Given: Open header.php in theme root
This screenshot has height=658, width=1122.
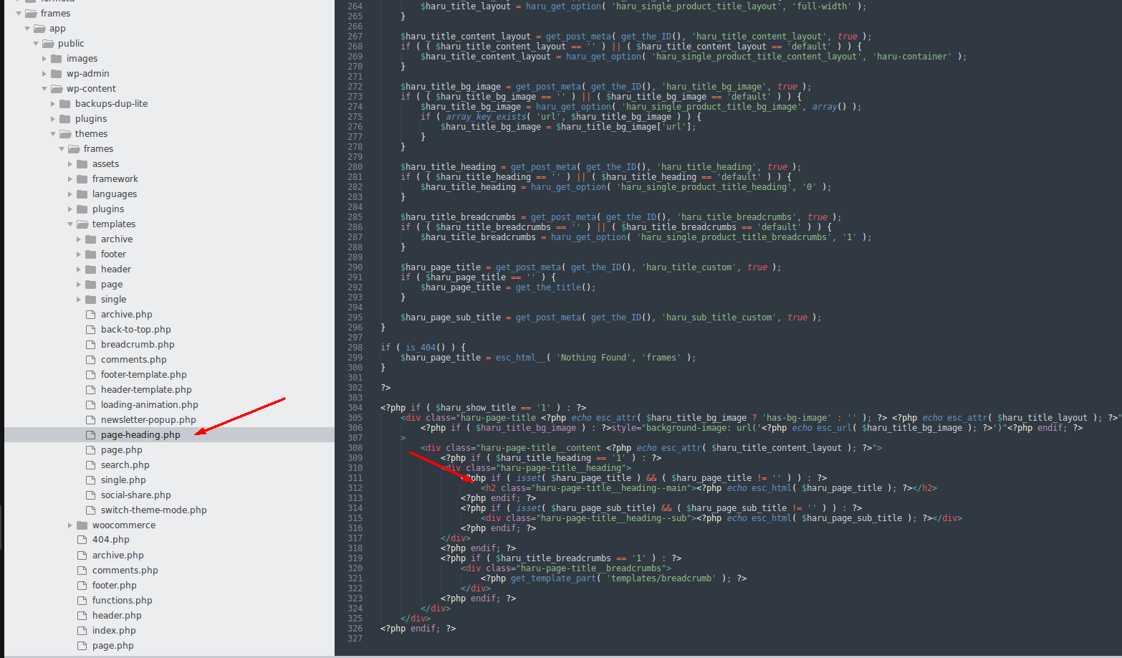Looking at the screenshot, I should [117, 616].
